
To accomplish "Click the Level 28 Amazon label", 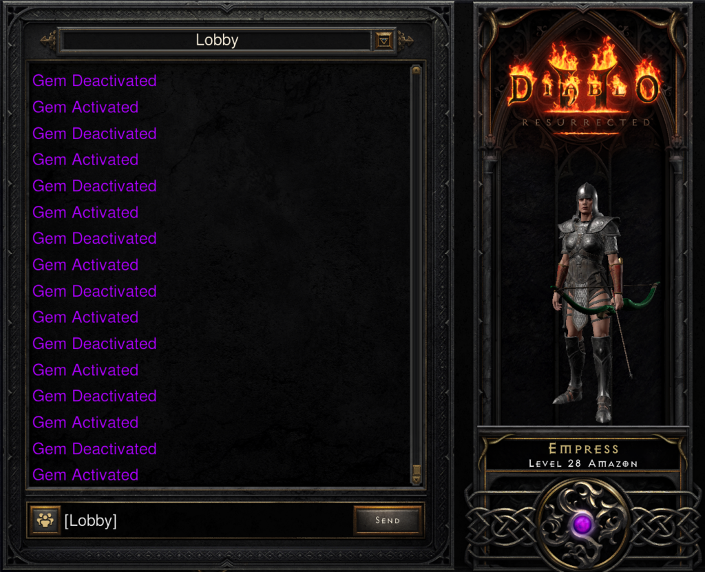I will point(583,464).
